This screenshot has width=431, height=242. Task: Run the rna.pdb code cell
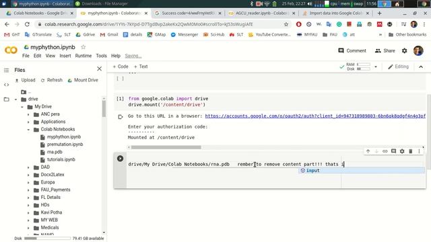pos(120,159)
